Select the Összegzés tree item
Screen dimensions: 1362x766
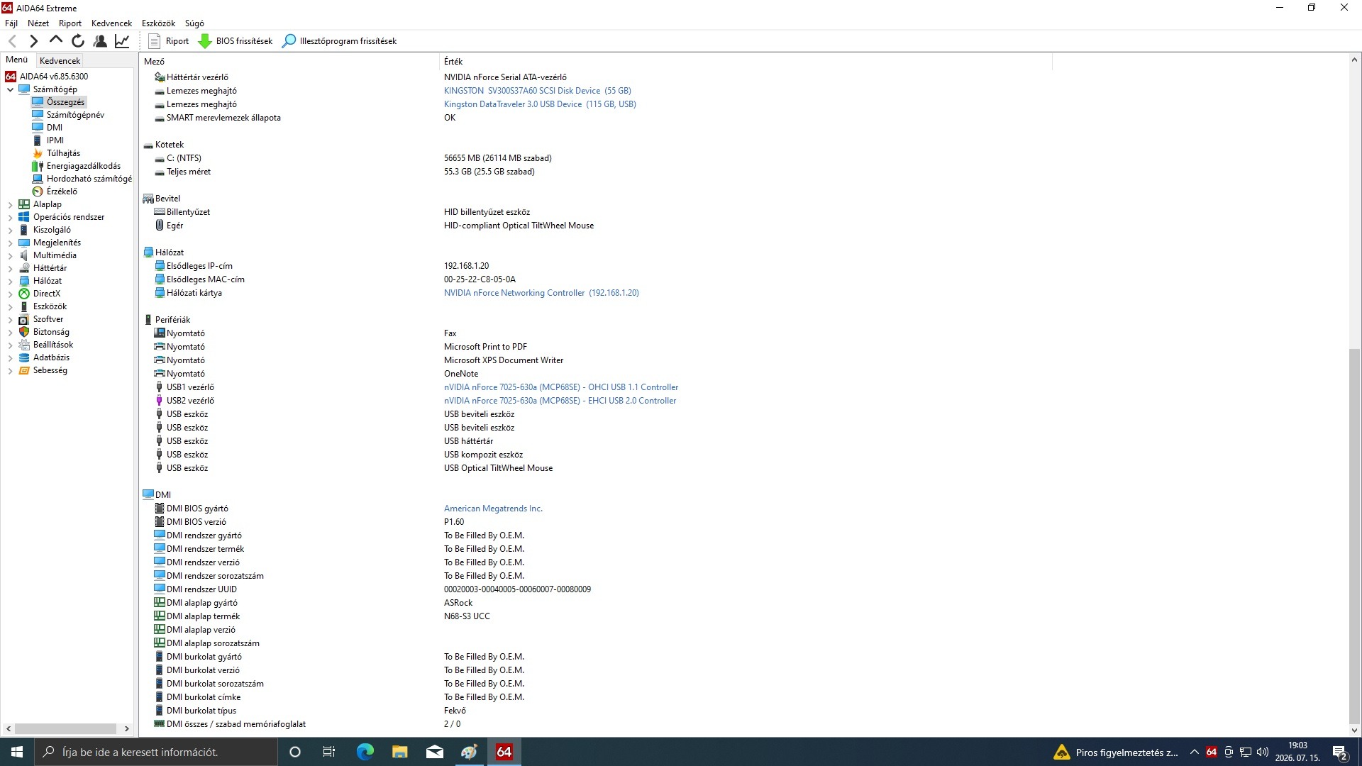pyautogui.click(x=65, y=102)
